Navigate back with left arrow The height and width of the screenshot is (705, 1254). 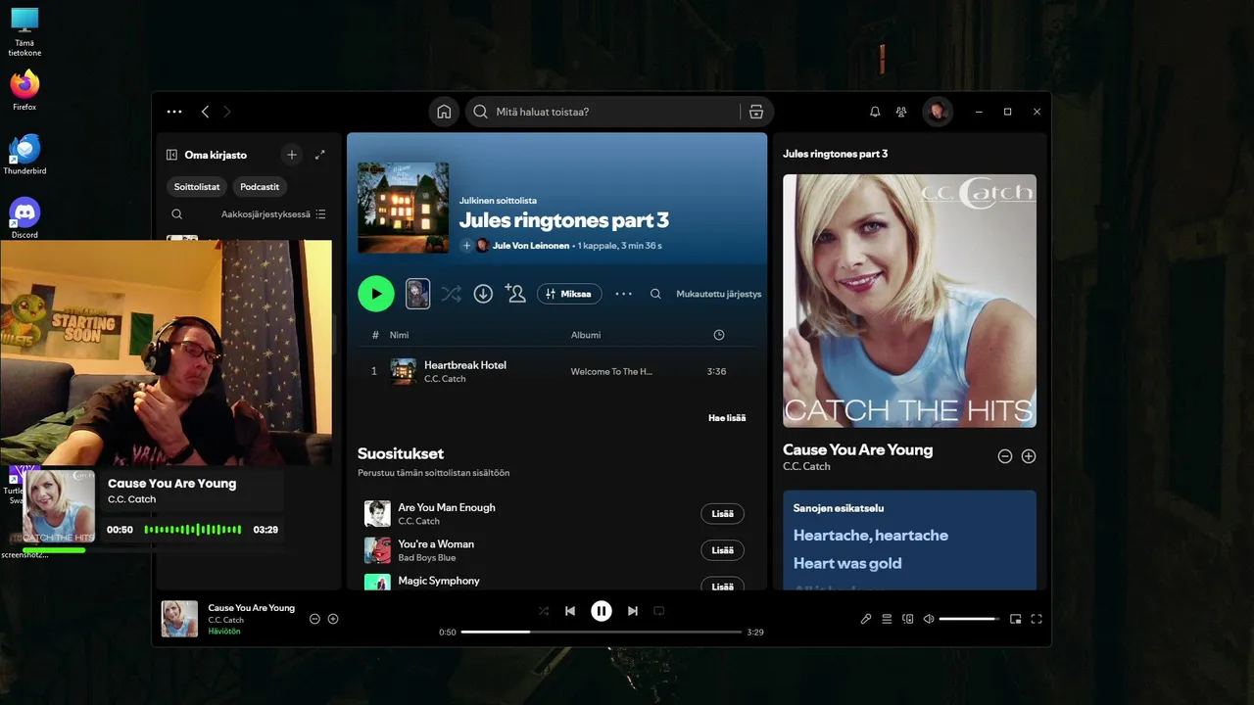tap(205, 112)
